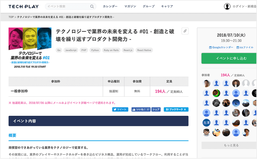The width and height of the screenshot is (257, 159).
Task: Select the JavaScript tag
Action: click(71, 50)
